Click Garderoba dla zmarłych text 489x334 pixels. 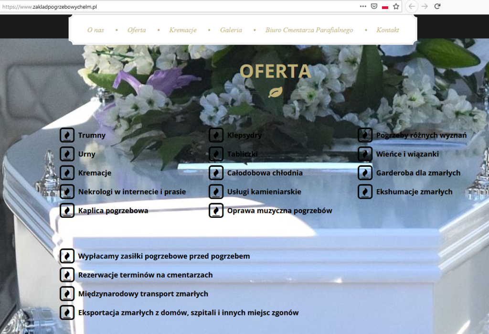pyautogui.click(x=418, y=173)
